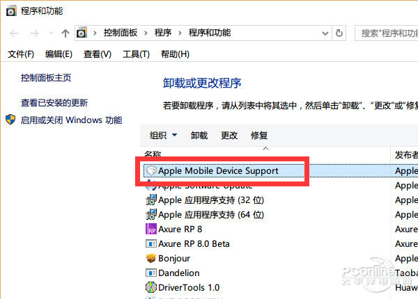
Task: Select the Axure RP 8.0 Beta entry
Action: (x=194, y=243)
